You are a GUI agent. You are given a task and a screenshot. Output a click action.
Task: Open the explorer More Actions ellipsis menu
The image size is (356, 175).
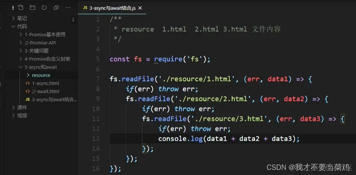(x=68, y=8)
